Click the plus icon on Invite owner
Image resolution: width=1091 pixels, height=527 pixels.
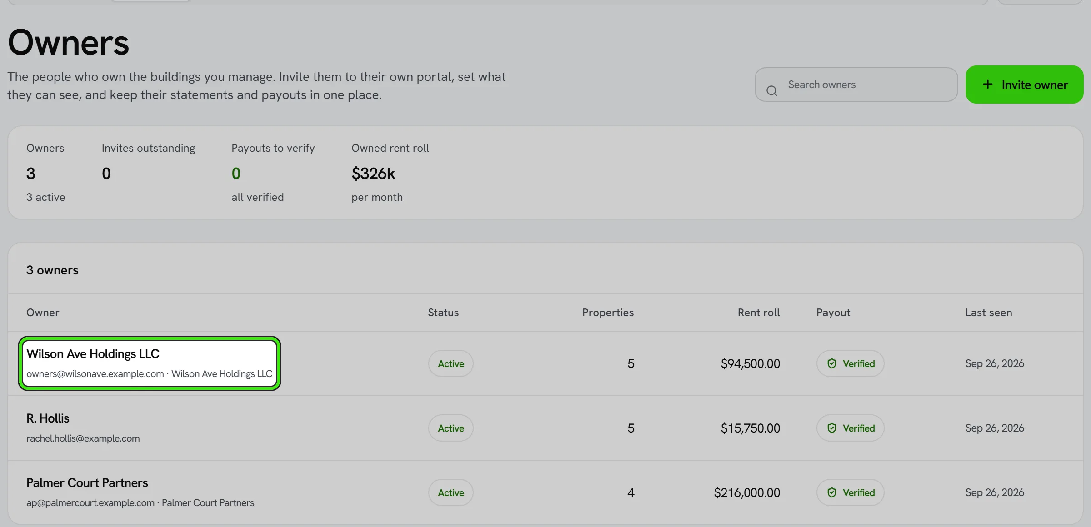pyautogui.click(x=987, y=85)
